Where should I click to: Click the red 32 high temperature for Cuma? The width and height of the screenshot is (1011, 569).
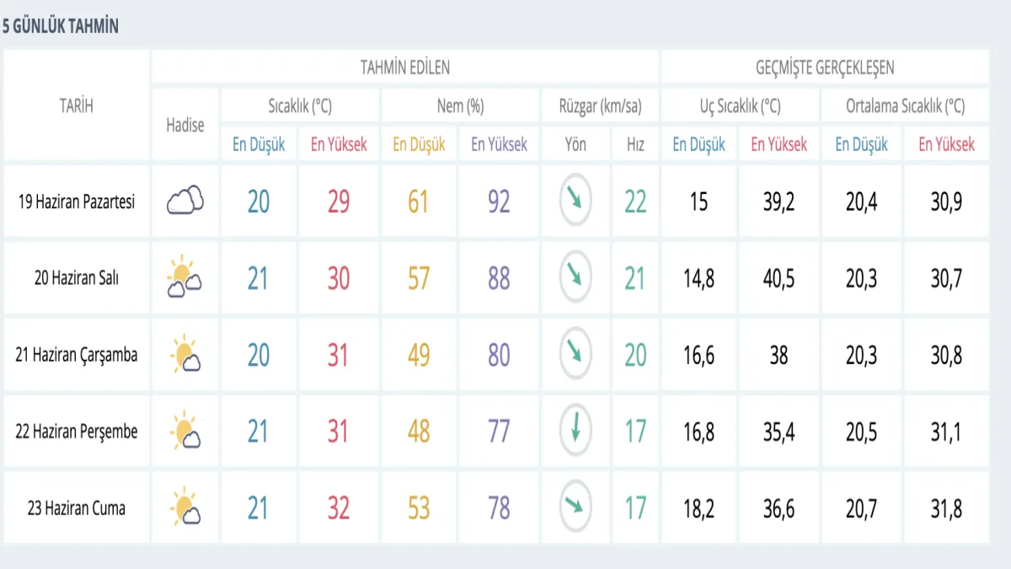[338, 508]
